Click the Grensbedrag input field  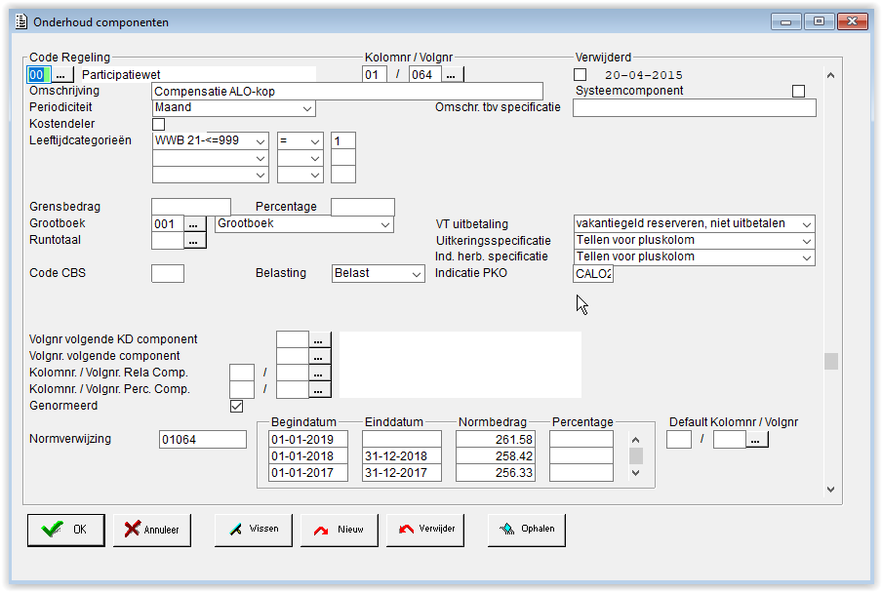pos(191,208)
